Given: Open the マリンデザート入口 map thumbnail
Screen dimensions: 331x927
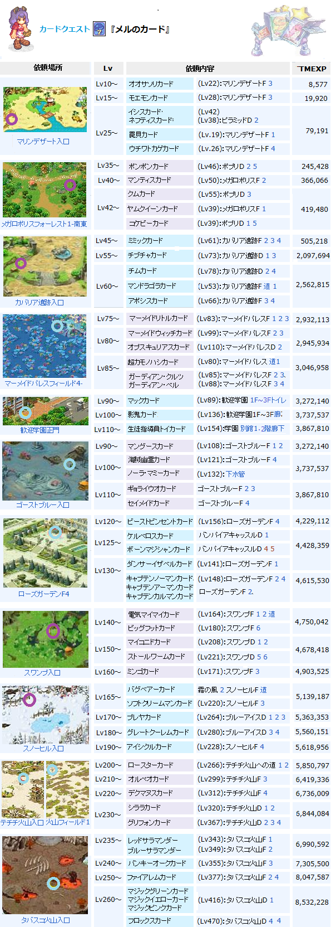Looking at the screenshot, I should [x=45, y=109].
